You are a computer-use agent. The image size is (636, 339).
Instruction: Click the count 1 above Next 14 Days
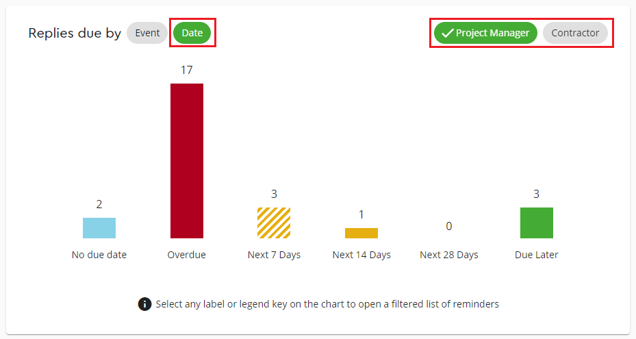[361, 214]
